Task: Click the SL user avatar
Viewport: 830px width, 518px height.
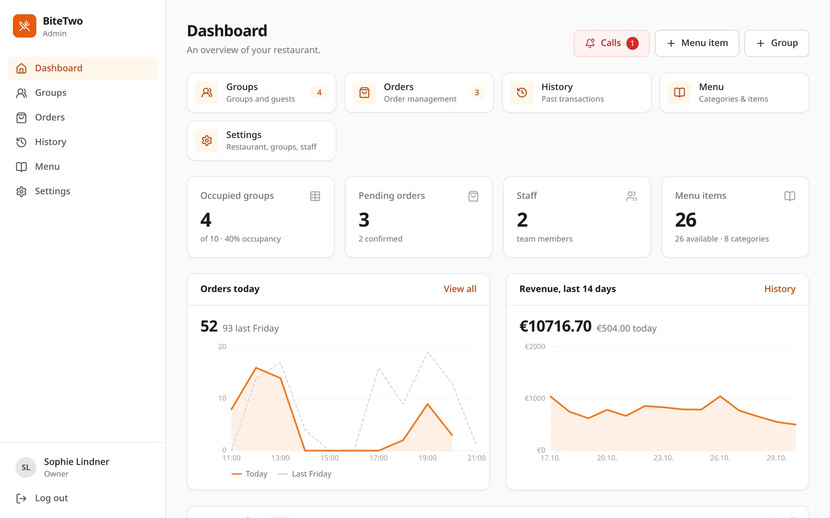Action: 26,467
